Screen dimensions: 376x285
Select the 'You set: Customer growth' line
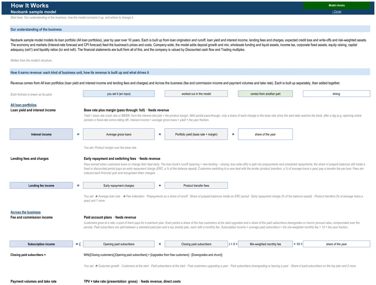[x=220, y=266]
